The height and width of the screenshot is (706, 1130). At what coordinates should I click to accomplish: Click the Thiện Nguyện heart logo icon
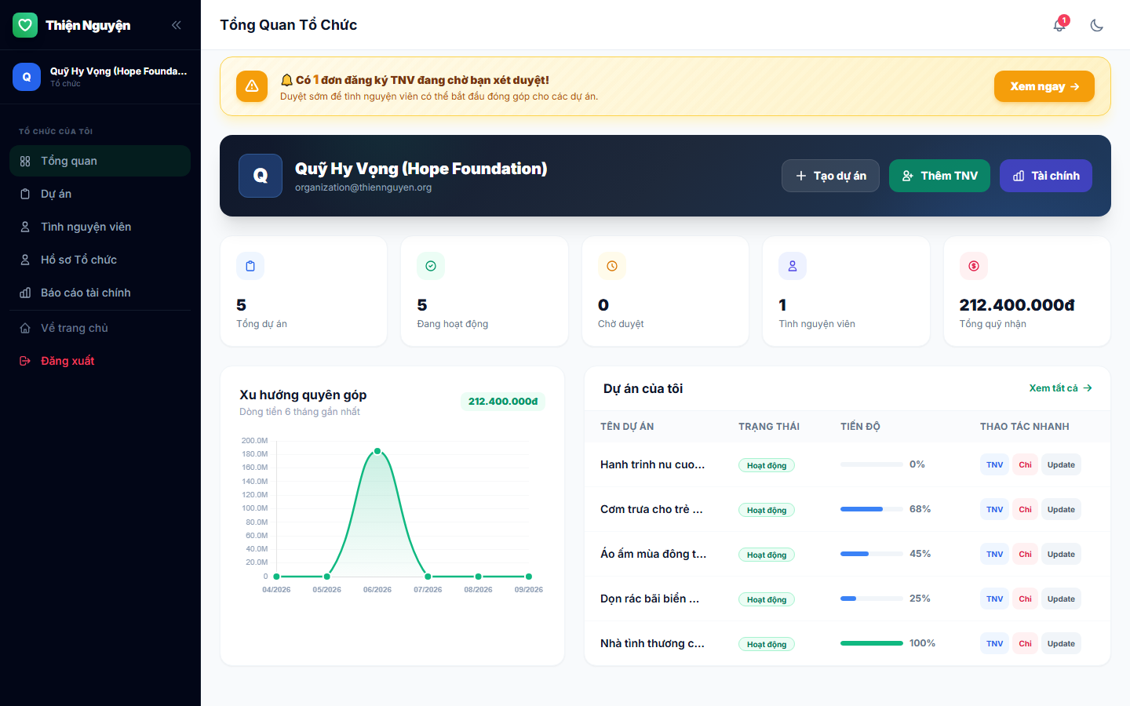(x=25, y=25)
